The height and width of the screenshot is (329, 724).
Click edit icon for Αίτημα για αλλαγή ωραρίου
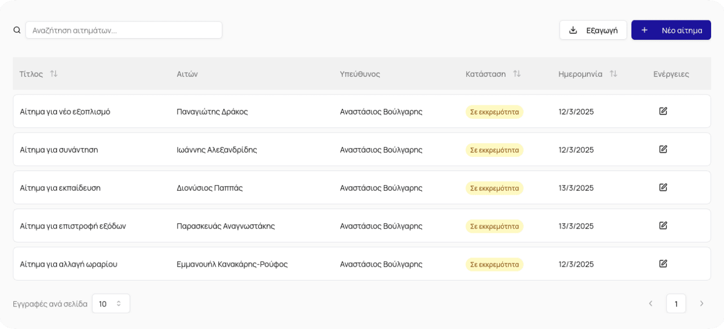[663, 264]
